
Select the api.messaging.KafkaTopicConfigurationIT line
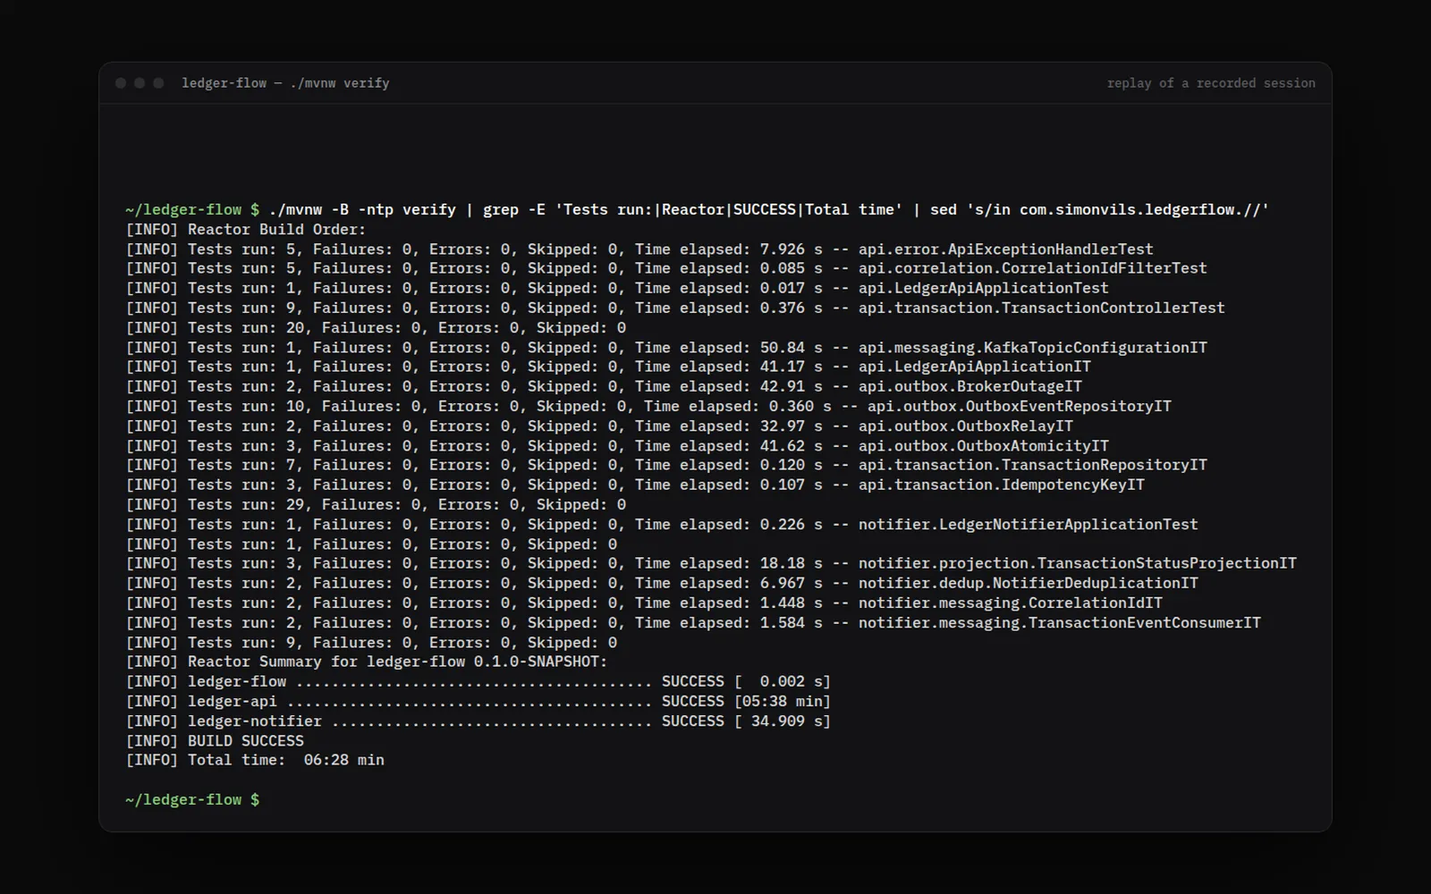point(666,348)
